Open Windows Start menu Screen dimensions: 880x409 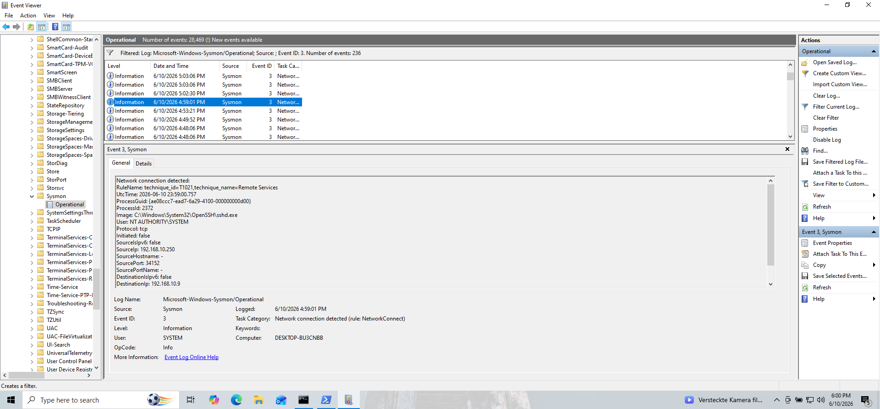(11, 400)
